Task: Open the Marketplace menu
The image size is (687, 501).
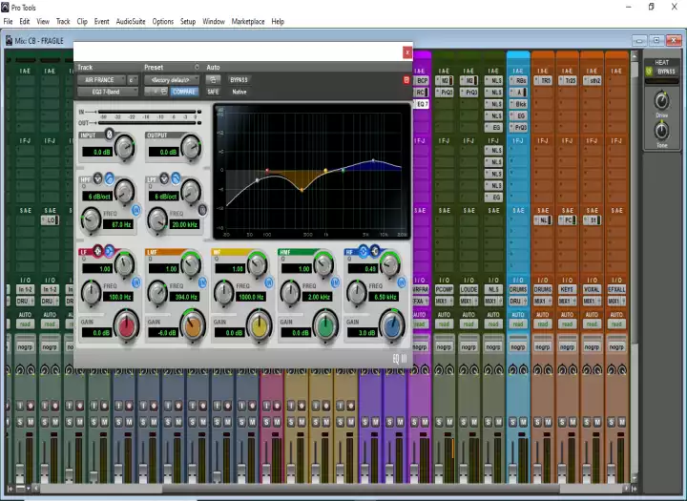Action: click(248, 21)
